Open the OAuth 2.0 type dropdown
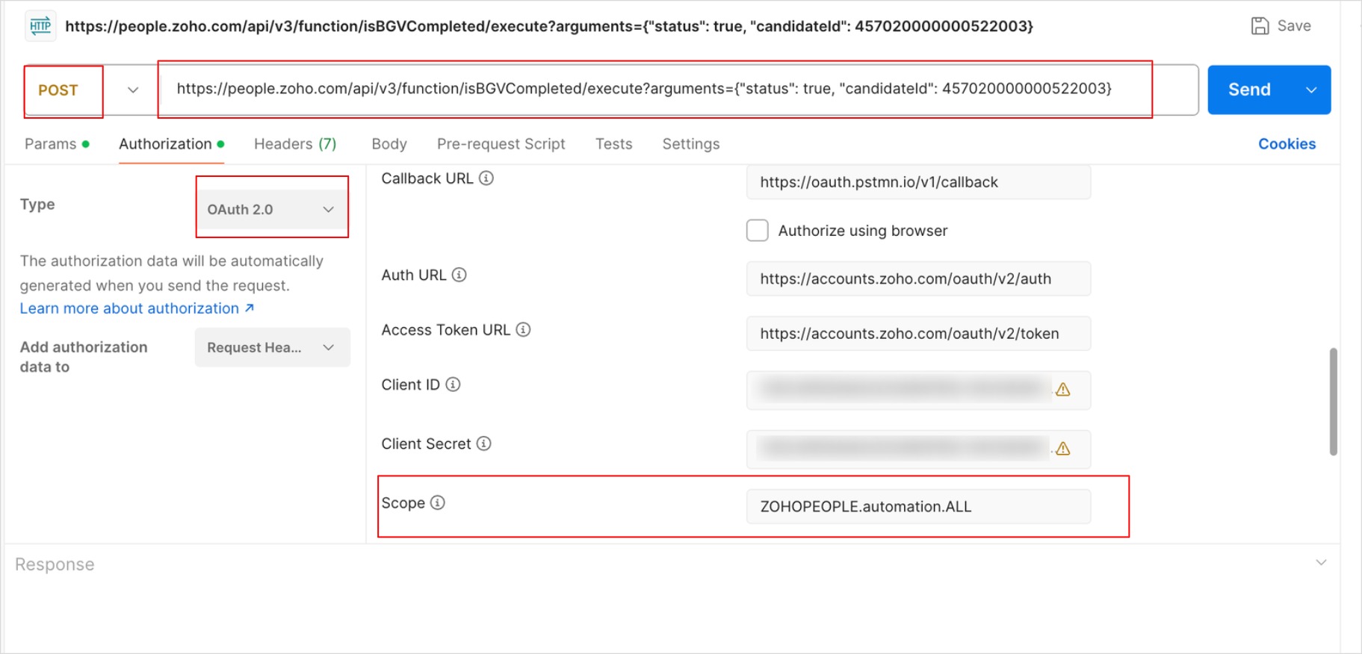The image size is (1362, 654). click(x=272, y=209)
